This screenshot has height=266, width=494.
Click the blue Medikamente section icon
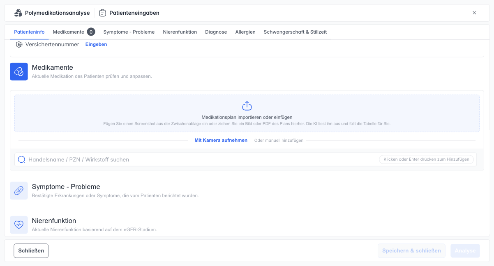point(19,72)
